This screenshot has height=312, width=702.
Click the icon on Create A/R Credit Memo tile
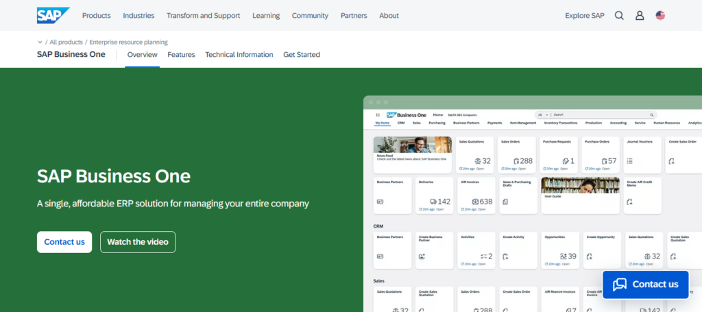point(629,202)
